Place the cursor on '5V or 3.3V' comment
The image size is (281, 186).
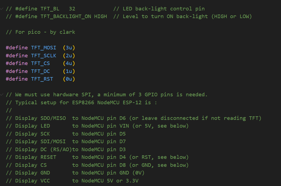[123, 181]
